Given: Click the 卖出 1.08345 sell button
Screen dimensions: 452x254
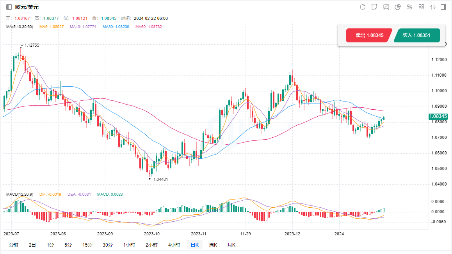Looking at the screenshot, I should click(369, 35).
